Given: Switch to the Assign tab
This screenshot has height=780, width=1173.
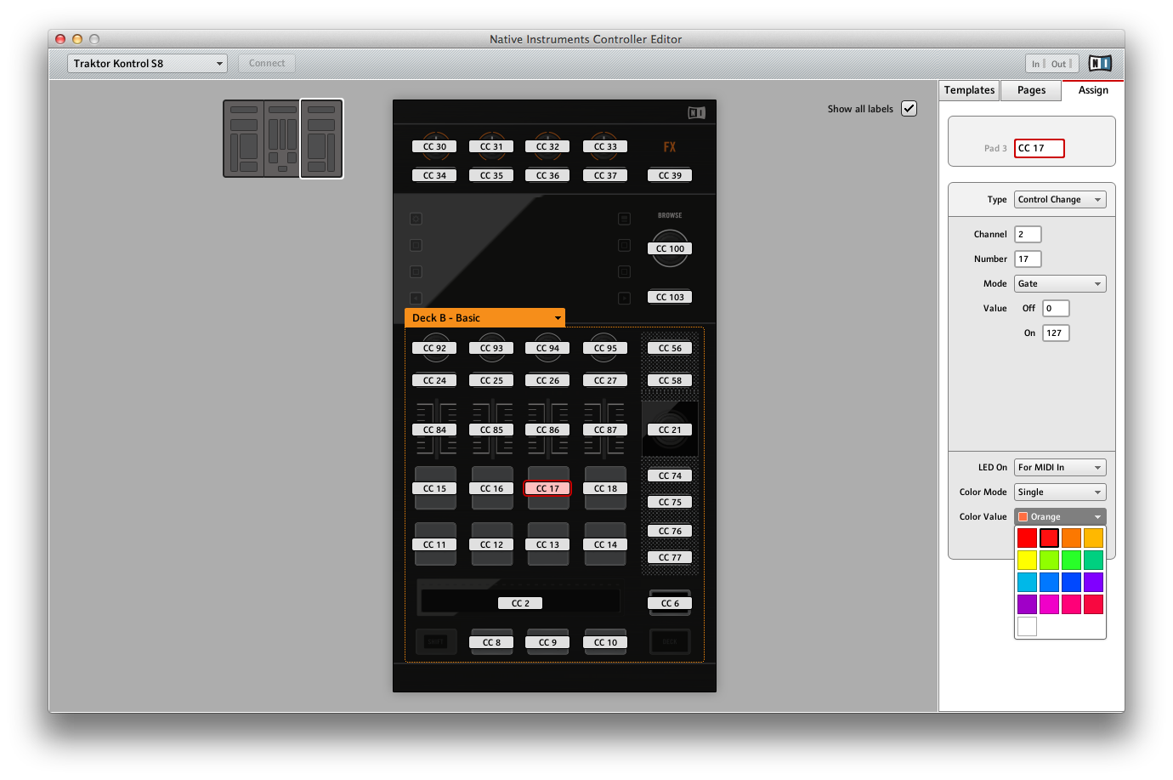Looking at the screenshot, I should click(1093, 90).
